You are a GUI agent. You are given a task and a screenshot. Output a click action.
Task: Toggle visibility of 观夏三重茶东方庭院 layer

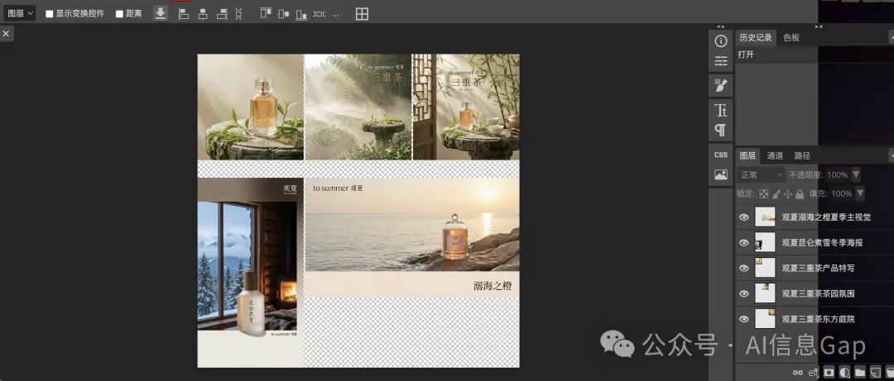pyautogui.click(x=743, y=319)
